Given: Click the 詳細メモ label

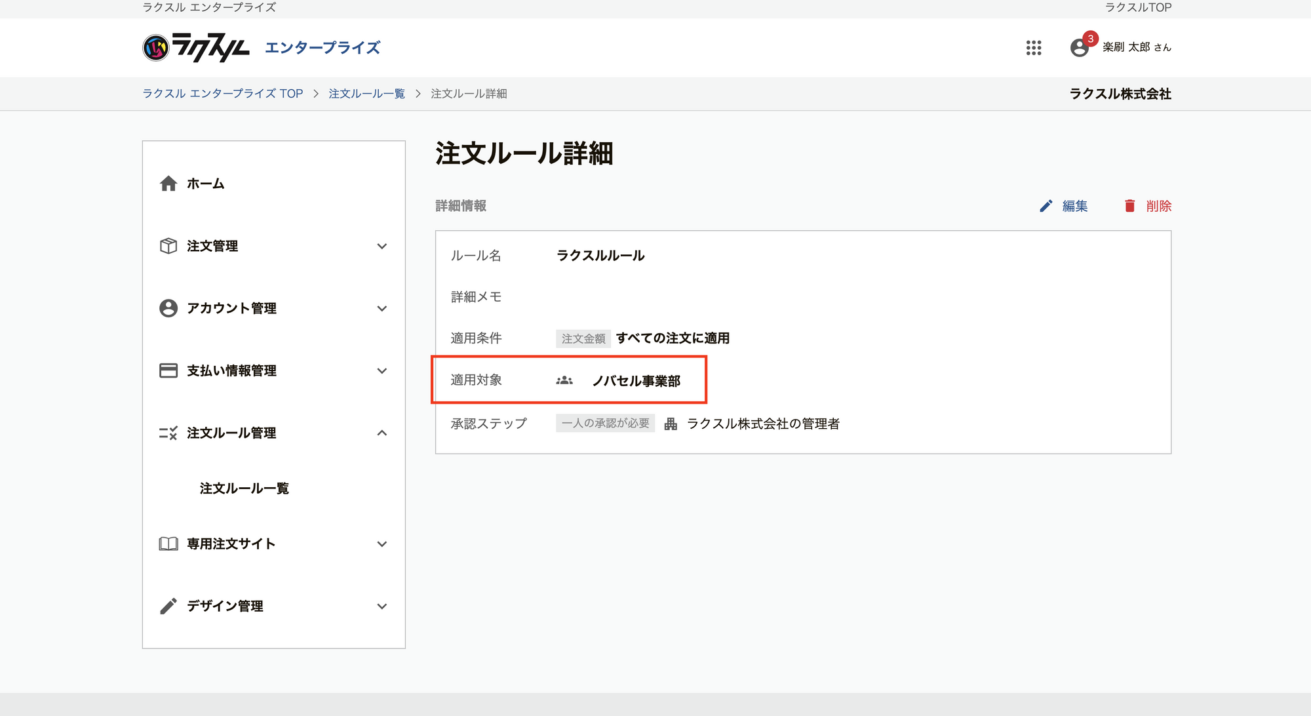Looking at the screenshot, I should 477,297.
